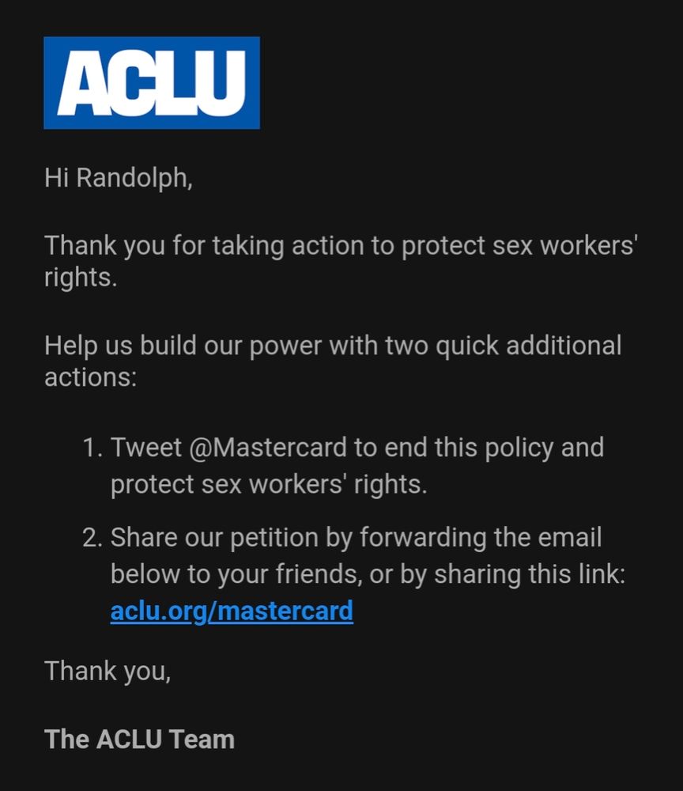683x791 pixels.
Task: Click the word 'rights.' ending the first paragraph
Action: click(81, 277)
